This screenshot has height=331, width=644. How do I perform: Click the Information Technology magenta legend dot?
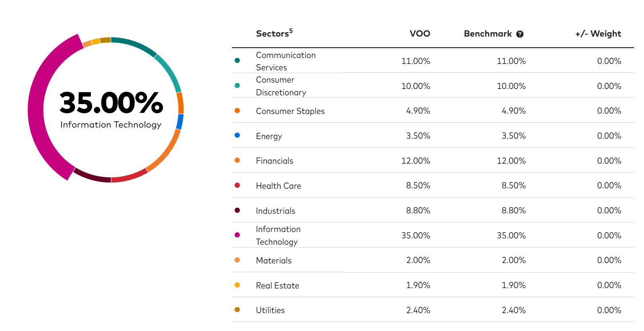coord(237,235)
